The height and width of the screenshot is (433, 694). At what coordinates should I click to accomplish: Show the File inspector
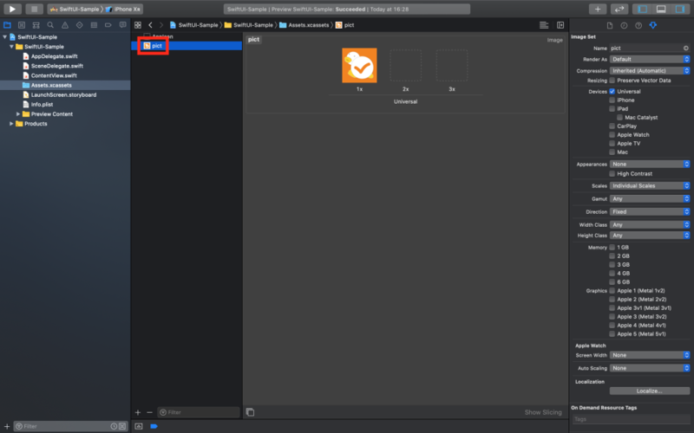610,26
